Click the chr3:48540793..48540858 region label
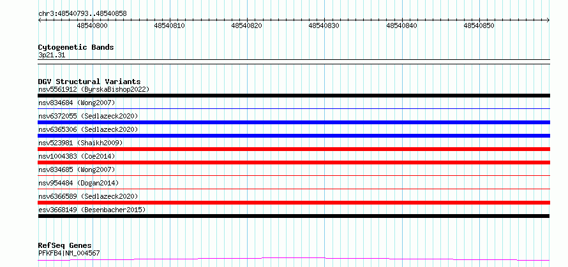The height and width of the screenshot is (267, 568). pyautogui.click(x=82, y=13)
